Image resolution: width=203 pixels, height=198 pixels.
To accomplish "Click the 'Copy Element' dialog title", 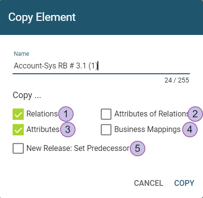I will pos(42,17).
